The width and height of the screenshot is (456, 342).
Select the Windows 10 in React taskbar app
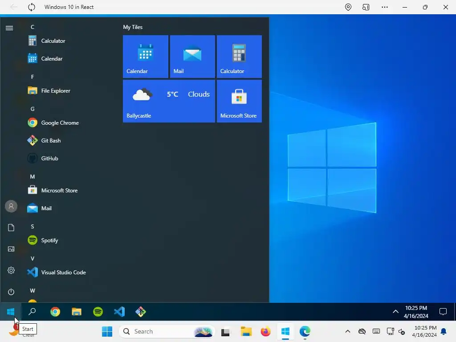click(285, 331)
